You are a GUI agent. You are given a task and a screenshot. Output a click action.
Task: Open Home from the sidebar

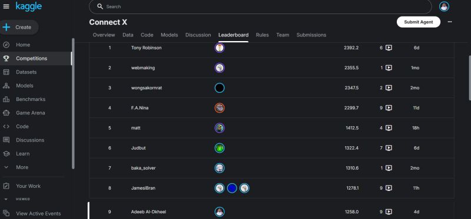(x=23, y=45)
